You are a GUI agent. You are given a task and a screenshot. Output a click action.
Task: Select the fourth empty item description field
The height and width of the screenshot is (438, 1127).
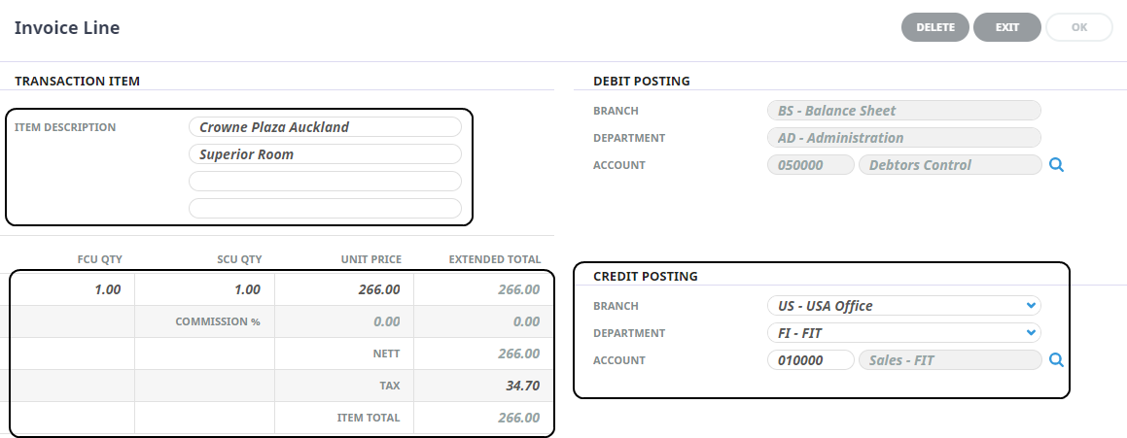click(x=325, y=208)
